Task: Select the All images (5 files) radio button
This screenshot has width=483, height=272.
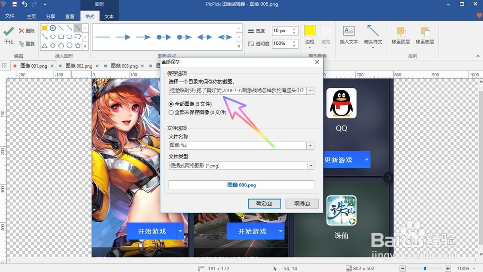Action: pos(171,104)
